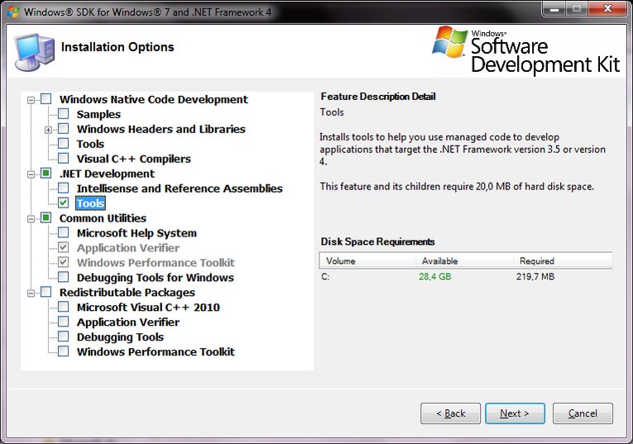Select the Debugging Tools for Windows label
Viewport: 633px width, 444px height.
(x=156, y=278)
